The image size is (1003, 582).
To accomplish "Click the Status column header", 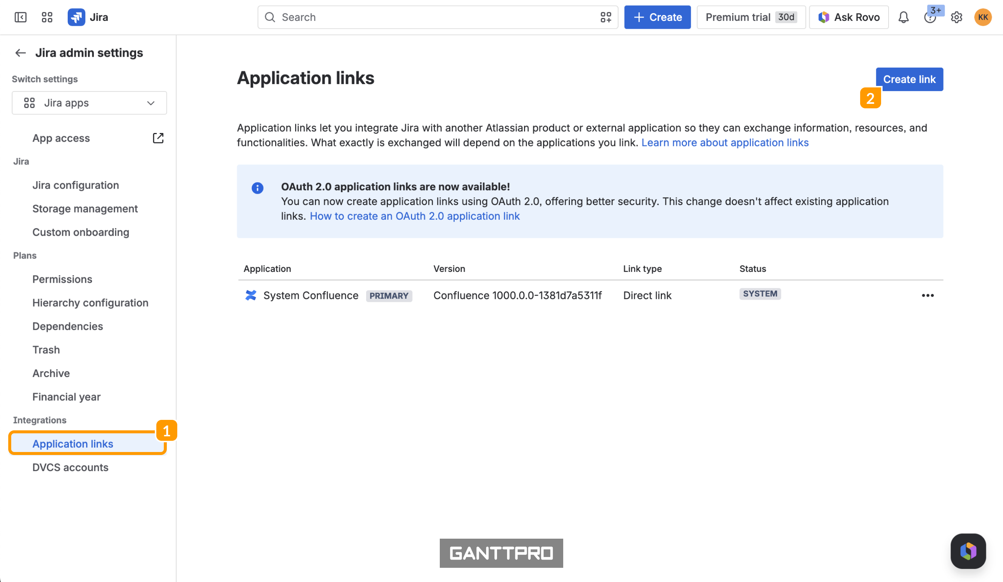I will [x=752, y=269].
